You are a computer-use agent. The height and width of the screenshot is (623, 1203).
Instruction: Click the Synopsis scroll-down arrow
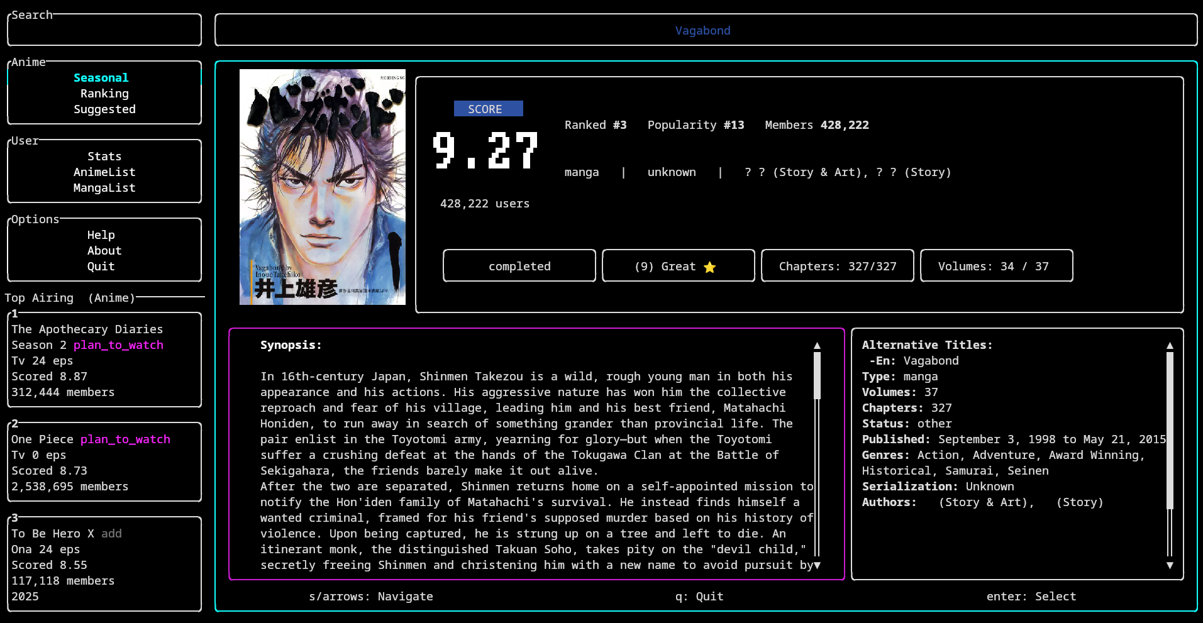[x=817, y=565]
